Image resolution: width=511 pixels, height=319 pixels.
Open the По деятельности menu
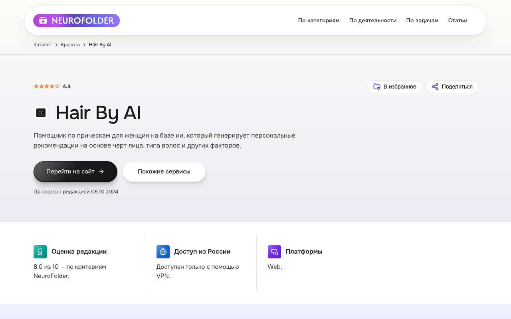pos(373,20)
